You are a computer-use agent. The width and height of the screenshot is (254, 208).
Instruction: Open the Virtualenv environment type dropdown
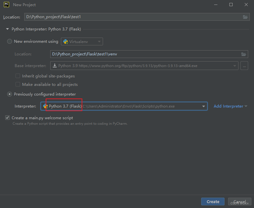point(82,41)
